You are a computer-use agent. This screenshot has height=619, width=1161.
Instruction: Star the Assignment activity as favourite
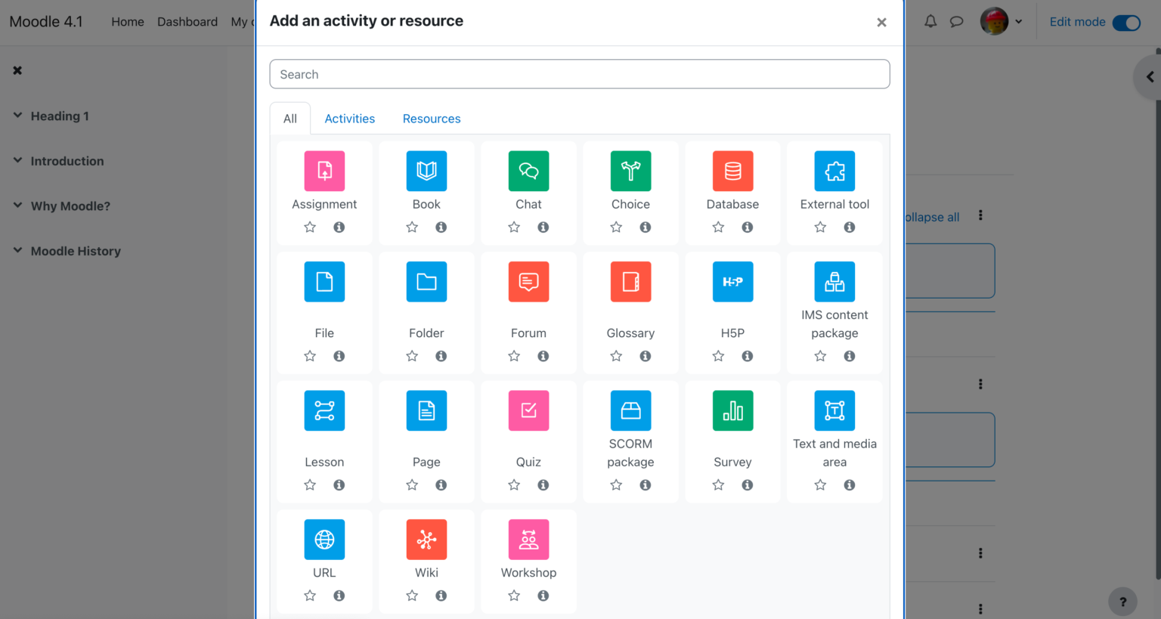tap(310, 227)
